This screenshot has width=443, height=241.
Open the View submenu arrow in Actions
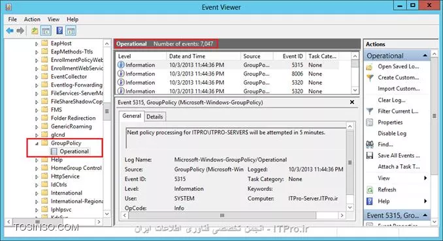click(x=425, y=178)
